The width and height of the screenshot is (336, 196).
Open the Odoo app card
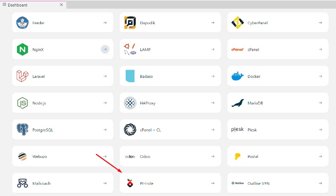[x=167, y=157]
